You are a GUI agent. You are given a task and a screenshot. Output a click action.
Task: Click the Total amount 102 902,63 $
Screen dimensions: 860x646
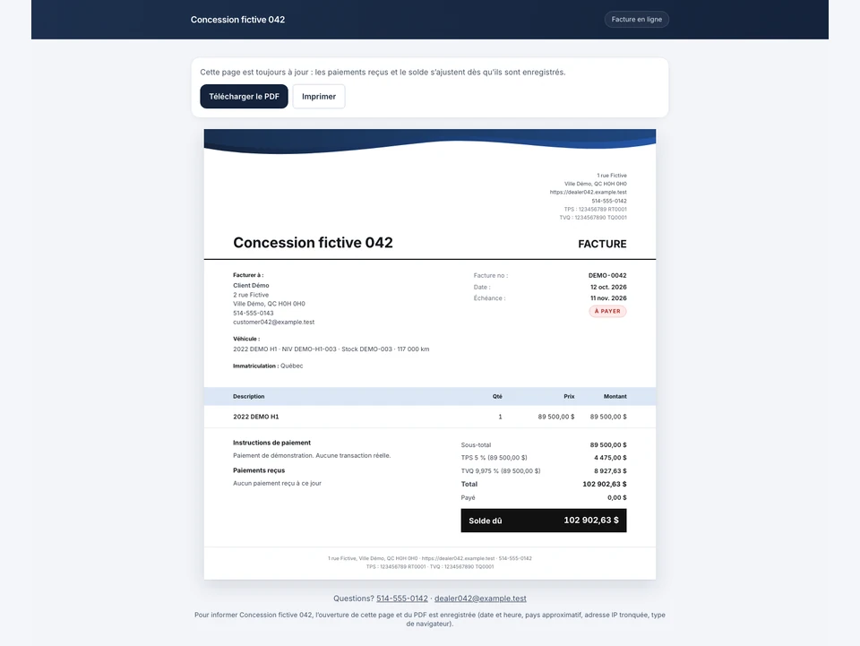coord(605,484)
